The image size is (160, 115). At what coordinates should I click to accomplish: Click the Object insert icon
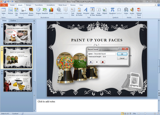point(105,11)
